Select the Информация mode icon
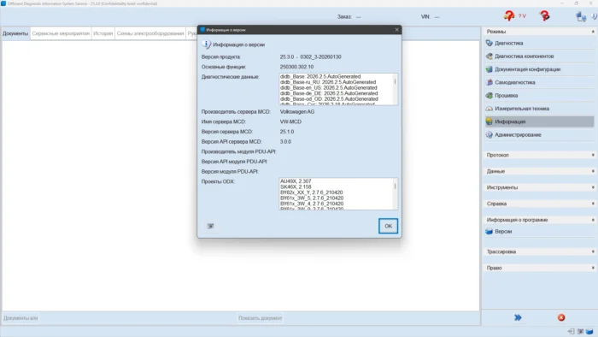The image size is (598, 337). [490, 121]
